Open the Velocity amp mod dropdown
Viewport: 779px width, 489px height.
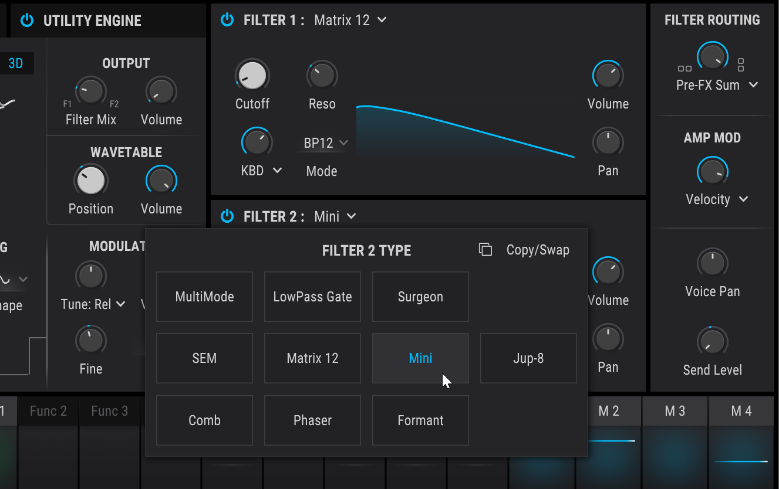click(x=717, y=199)
